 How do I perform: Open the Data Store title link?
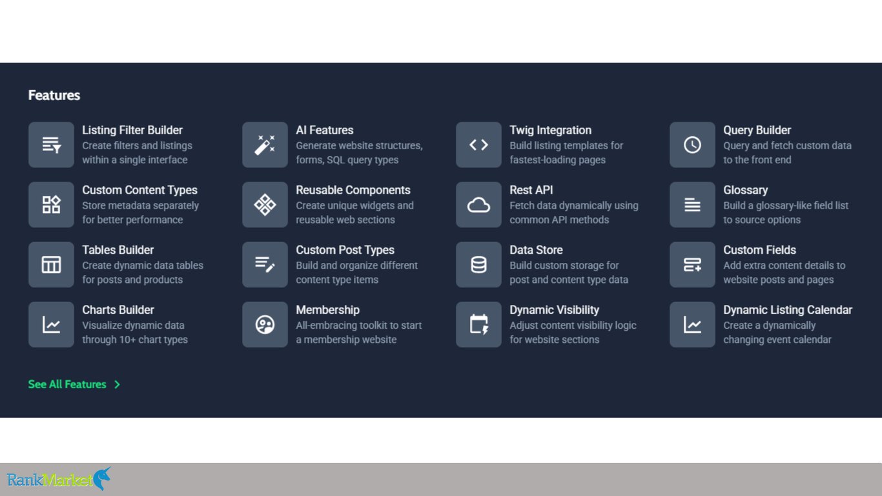pyautogui.click(x=537, y=250)
